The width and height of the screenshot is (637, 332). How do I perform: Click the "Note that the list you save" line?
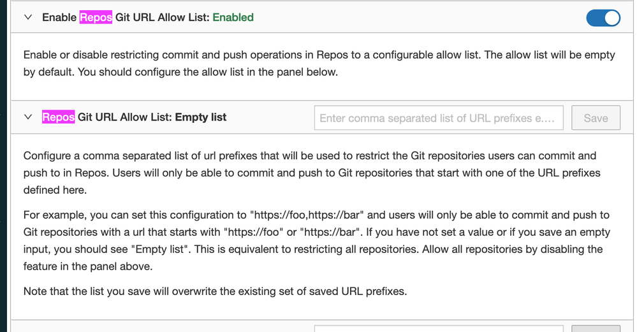[215, 291]
